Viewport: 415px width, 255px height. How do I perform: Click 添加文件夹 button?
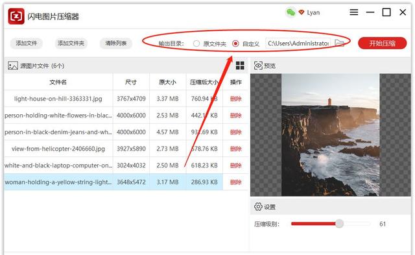[x=71, y=43]
